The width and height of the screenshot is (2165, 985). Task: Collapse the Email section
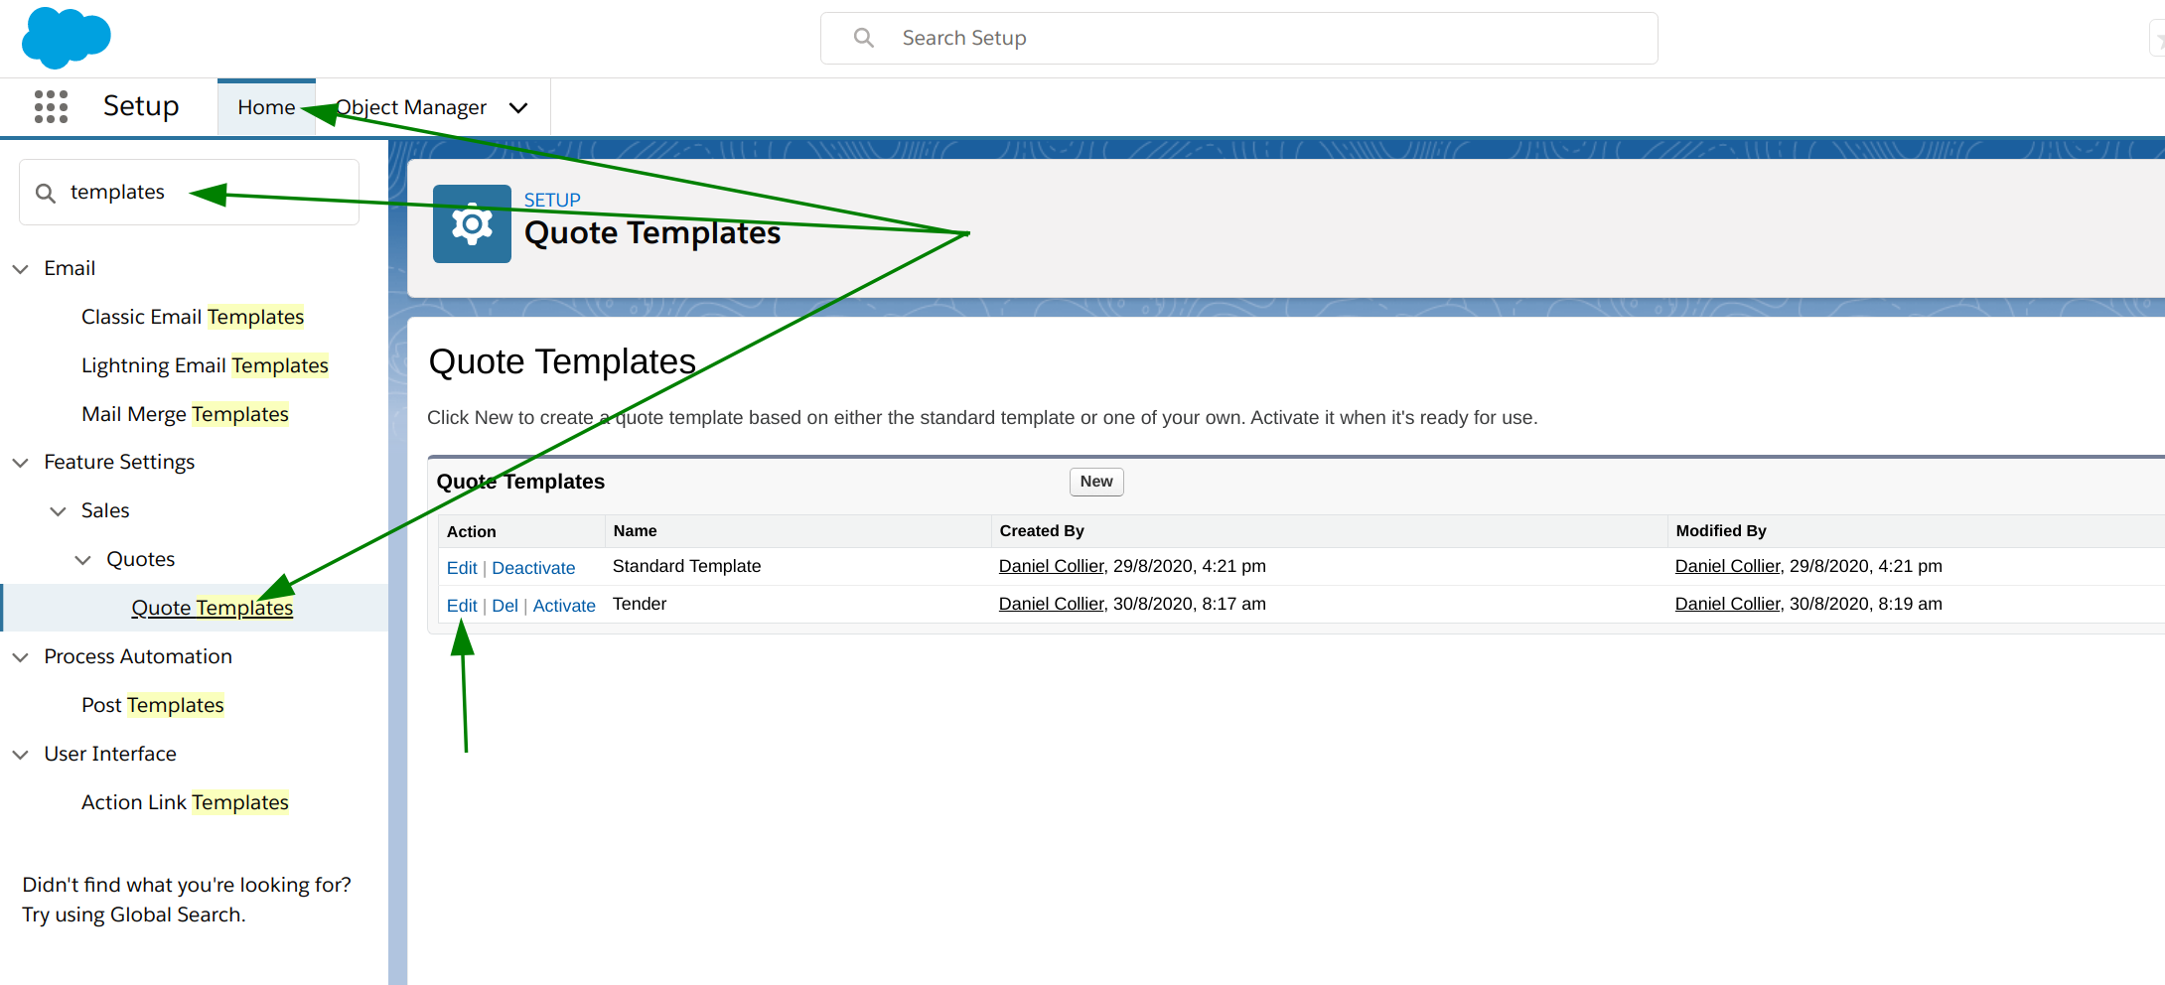click(20, 269)
